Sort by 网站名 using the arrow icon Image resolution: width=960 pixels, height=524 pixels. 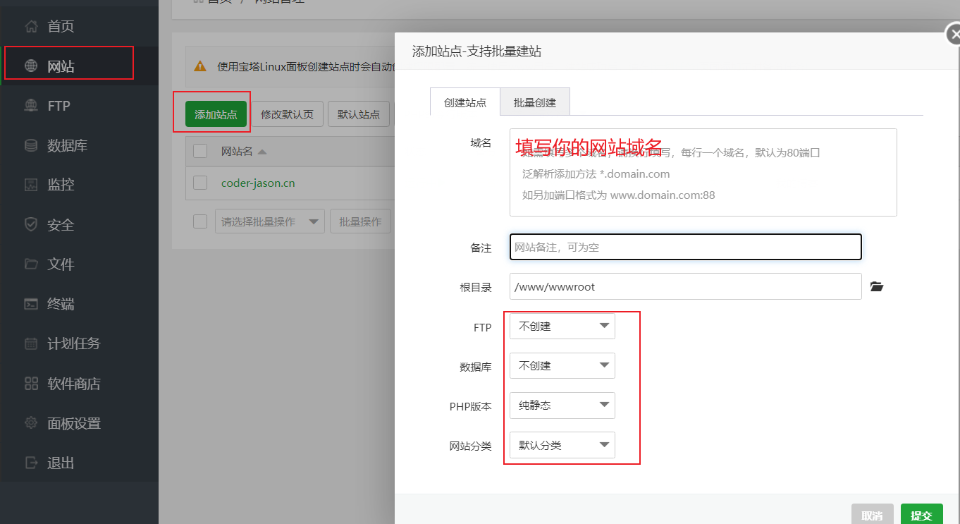(261, 152)
